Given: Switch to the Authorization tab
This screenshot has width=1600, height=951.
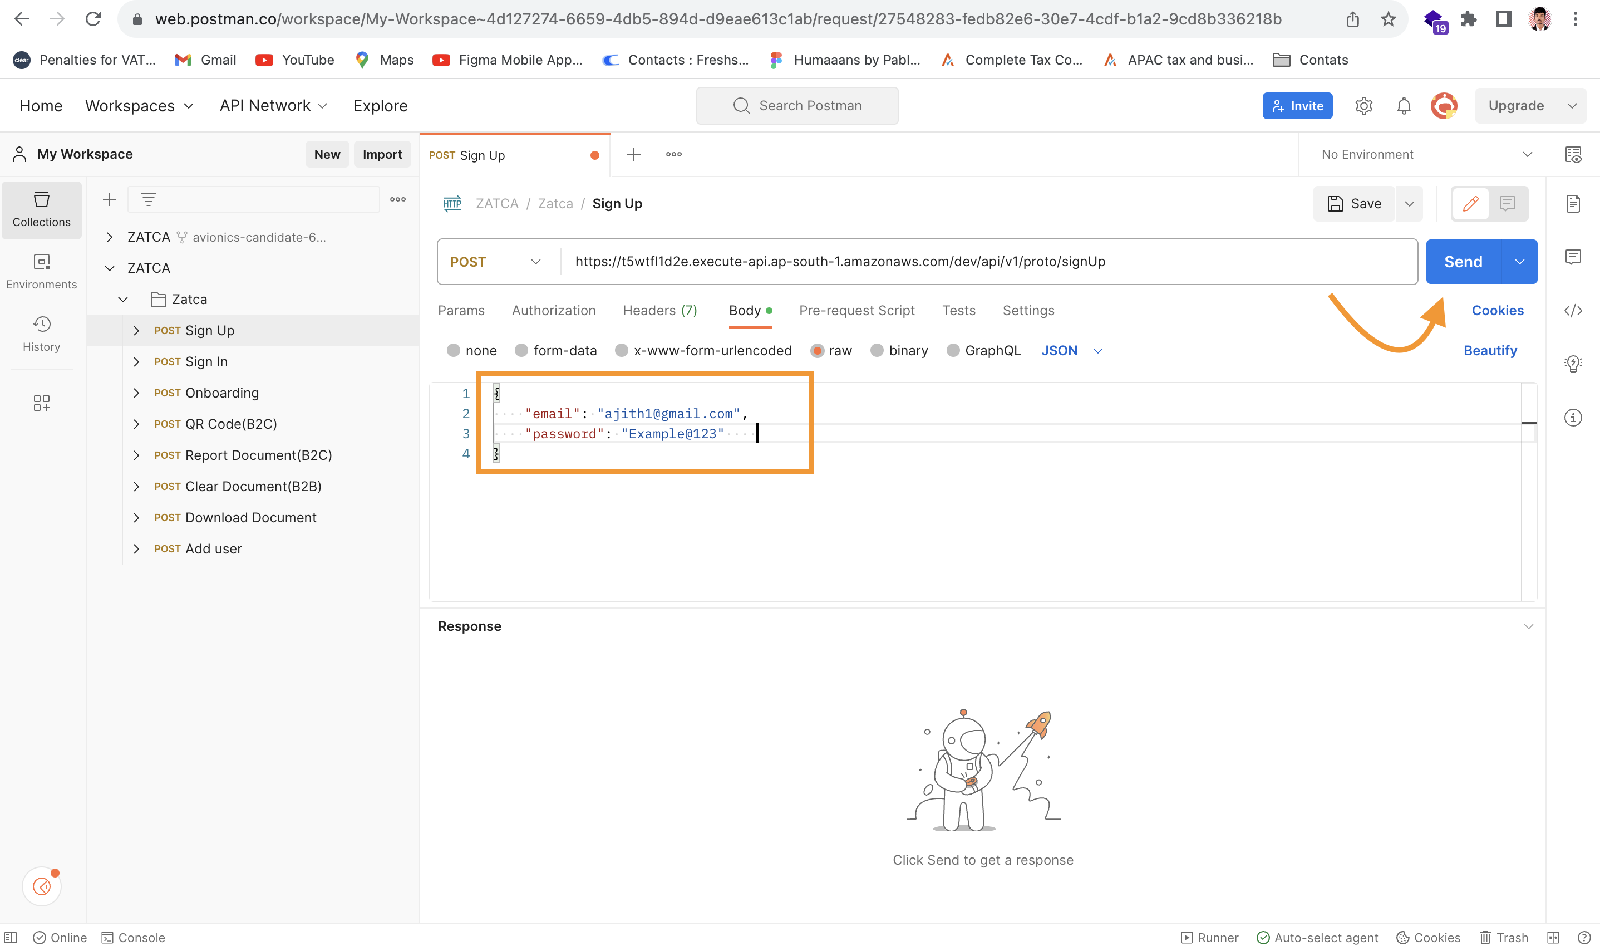Looking at the screenshot, I should pyautogui.click(x=553, y=310).
